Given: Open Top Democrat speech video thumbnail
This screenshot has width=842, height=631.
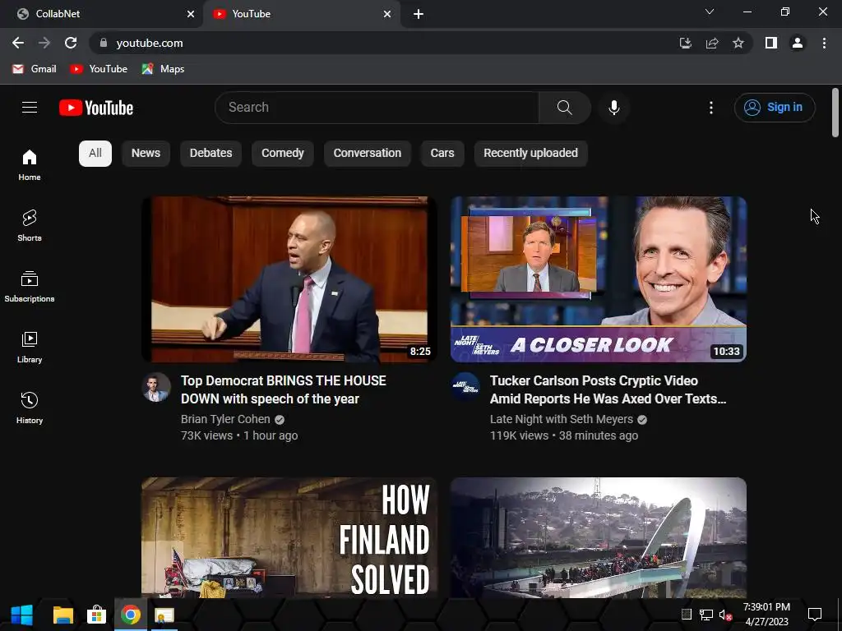Looking at the screenshot, I should click(x=289, y=279).
